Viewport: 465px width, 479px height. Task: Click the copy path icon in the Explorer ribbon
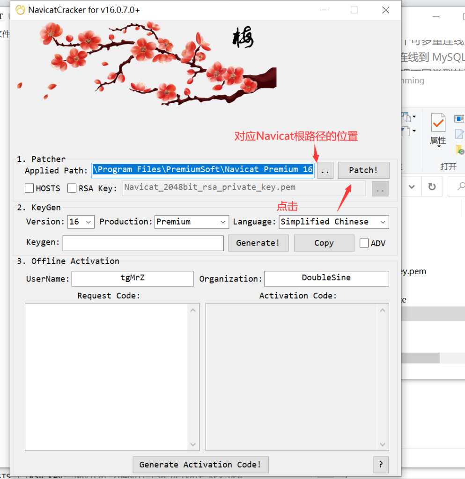pyautogui.click(x=406, y=117)
